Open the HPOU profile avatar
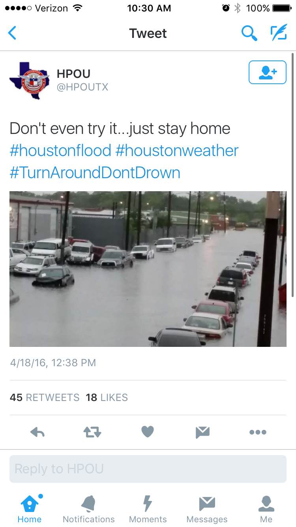296x527 pixels. pyautogui.click(x=30, y=80)
